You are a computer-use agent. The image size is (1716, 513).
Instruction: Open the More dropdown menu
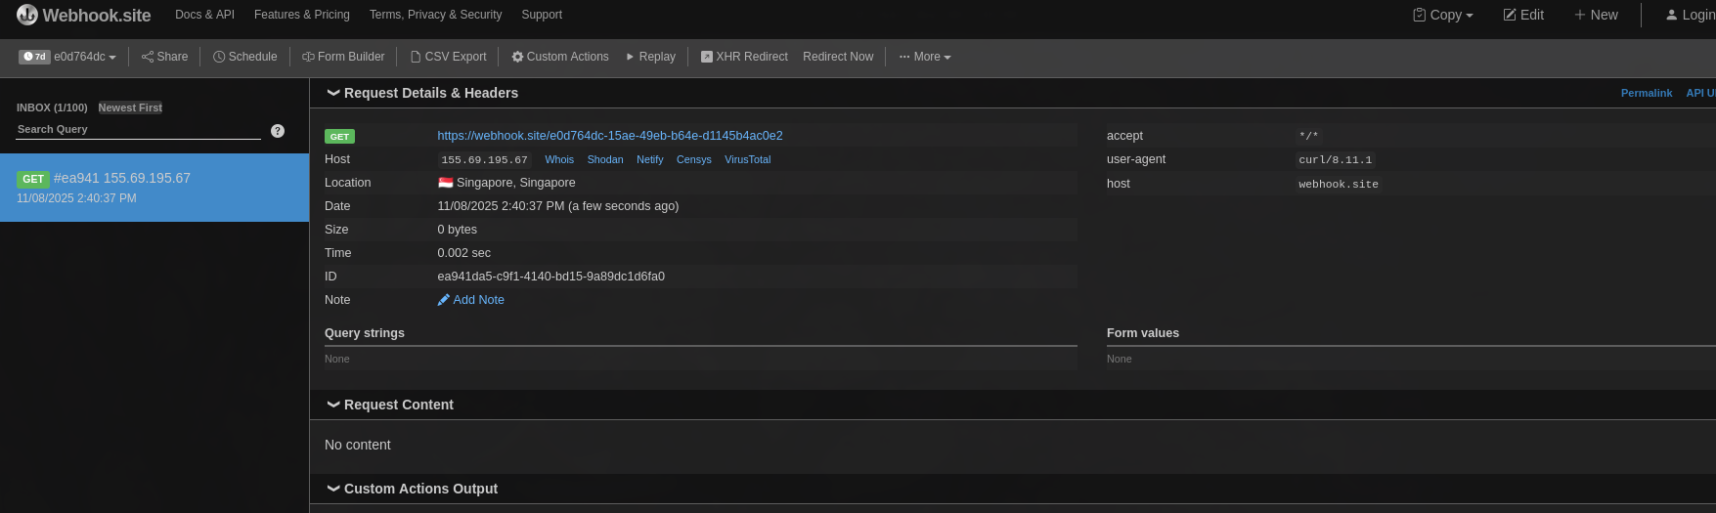click(925, 57)
